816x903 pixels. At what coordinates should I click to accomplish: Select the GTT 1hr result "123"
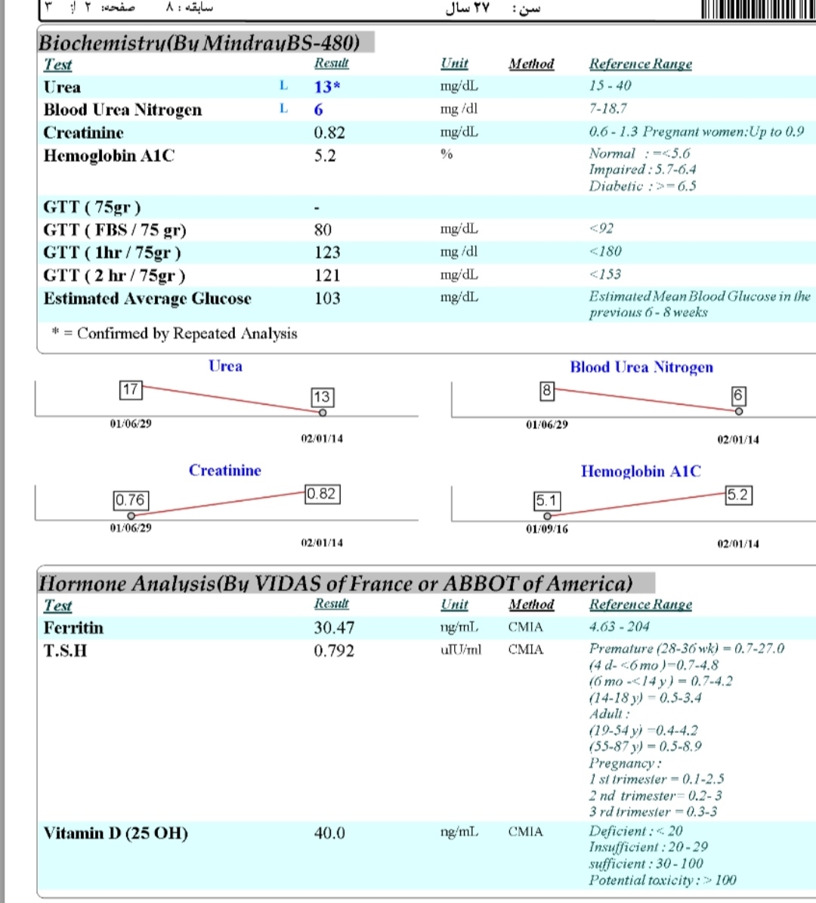[x=327, y=252]
